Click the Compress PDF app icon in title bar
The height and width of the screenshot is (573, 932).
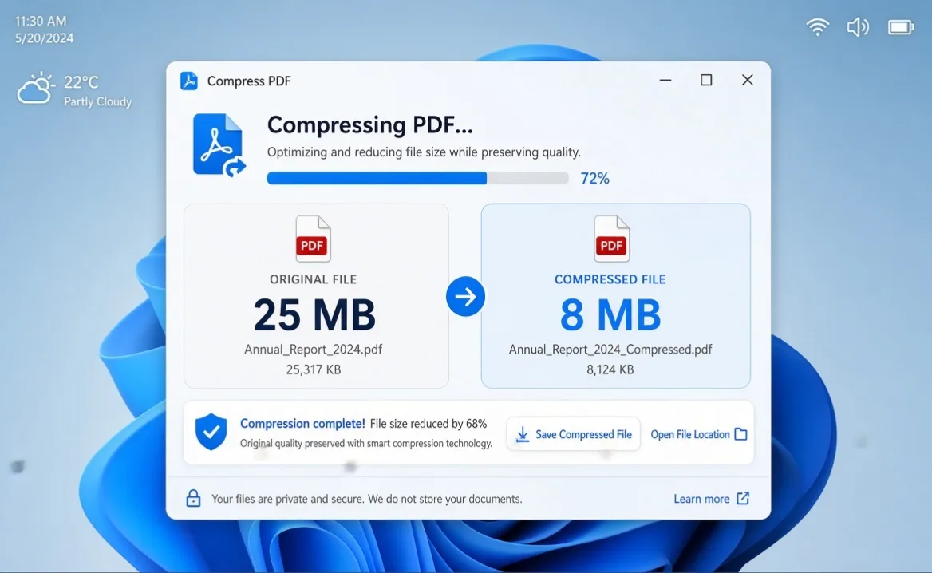[x=189, y=81]
